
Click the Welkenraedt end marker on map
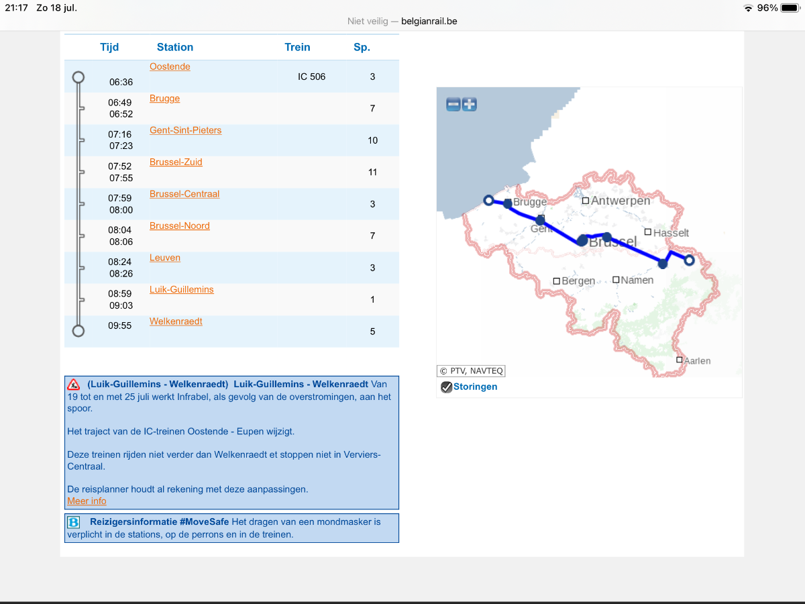[689, 260]
